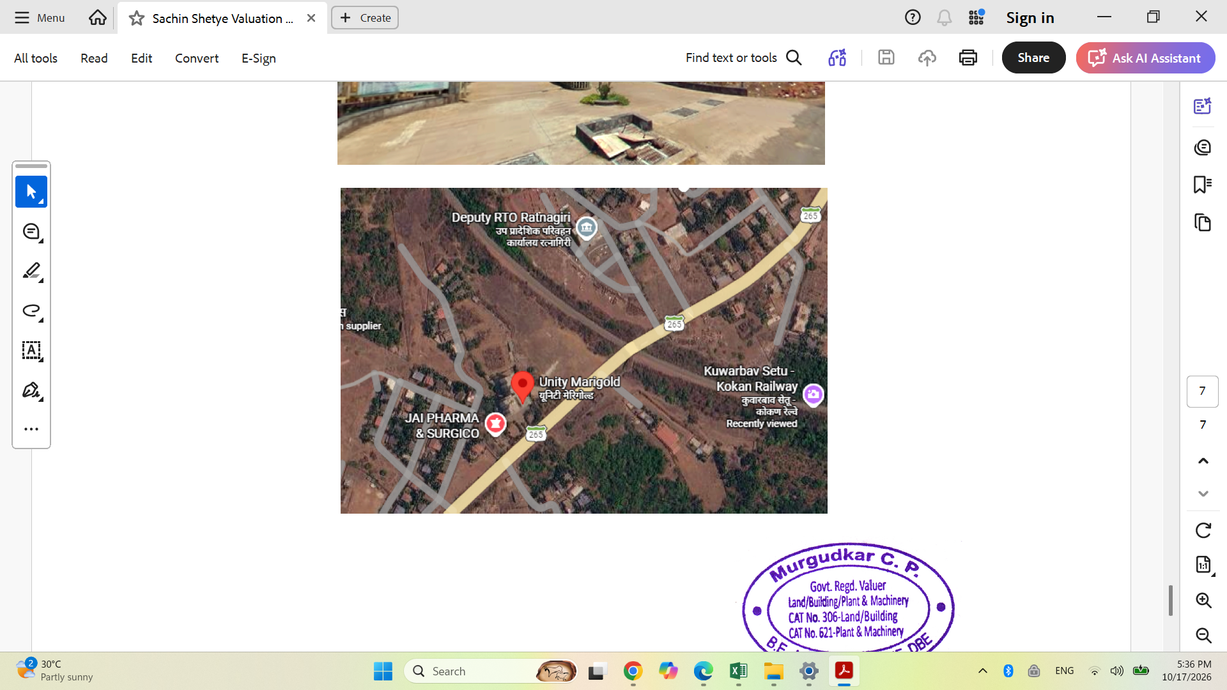
Task: Click the vertical scrollbar thumb
Action: [1171, 601]
